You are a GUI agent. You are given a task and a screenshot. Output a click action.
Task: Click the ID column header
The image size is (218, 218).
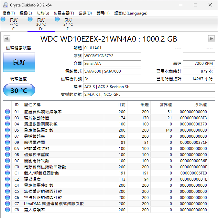pos(16,105)
